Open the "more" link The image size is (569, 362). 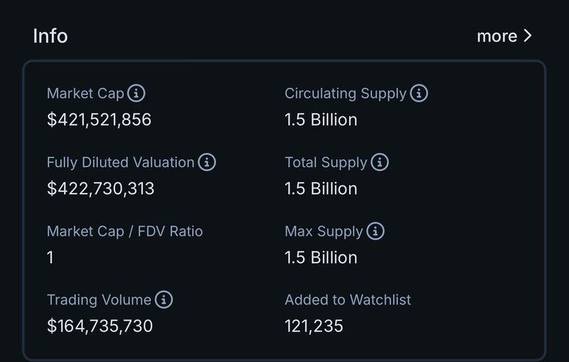tap(497, 36)
